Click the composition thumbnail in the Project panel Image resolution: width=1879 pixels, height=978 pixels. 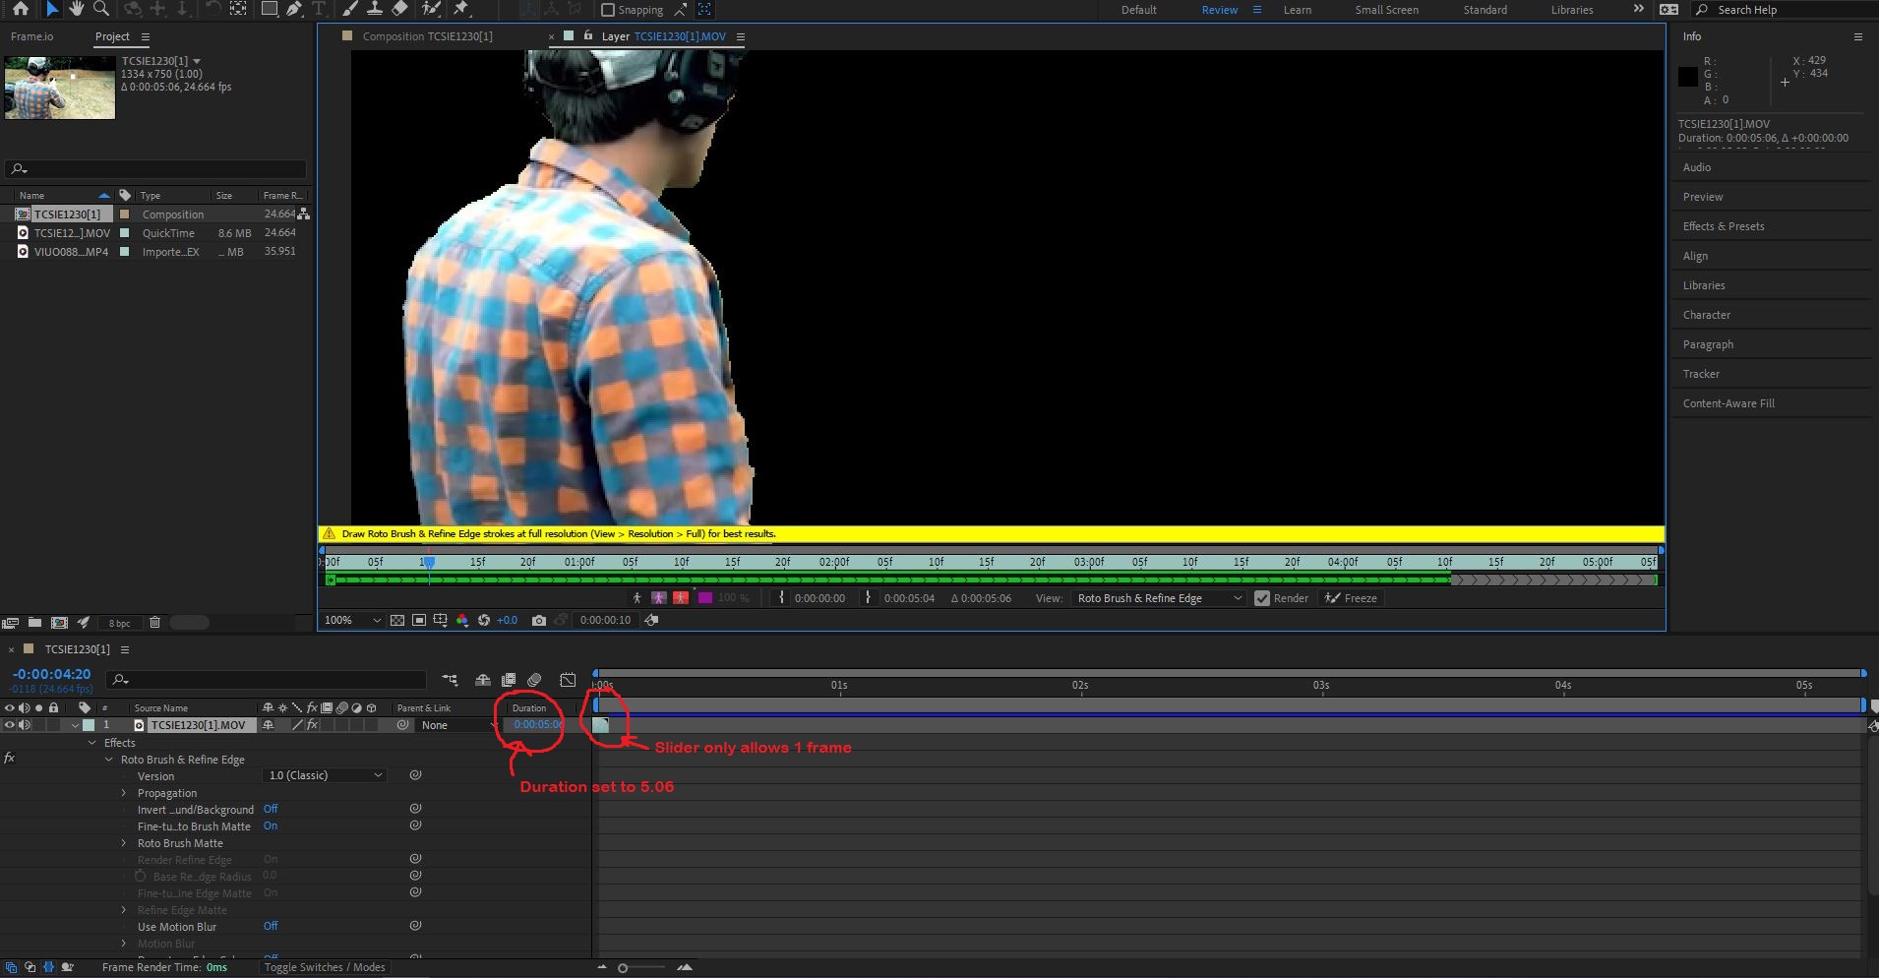point(59,87)
